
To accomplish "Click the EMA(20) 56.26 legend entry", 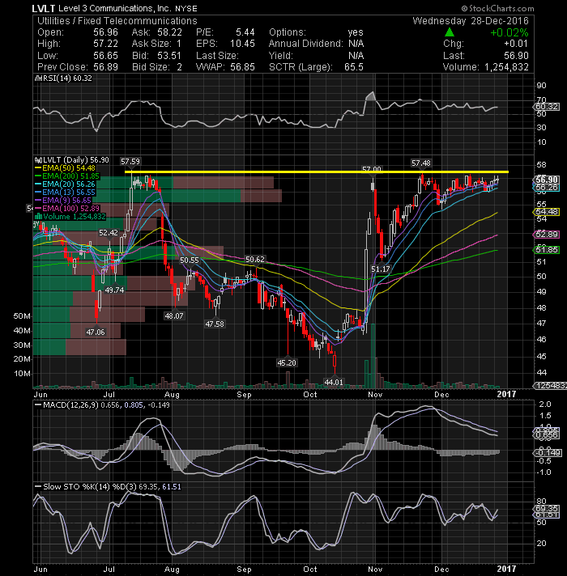I will [65, 184].
